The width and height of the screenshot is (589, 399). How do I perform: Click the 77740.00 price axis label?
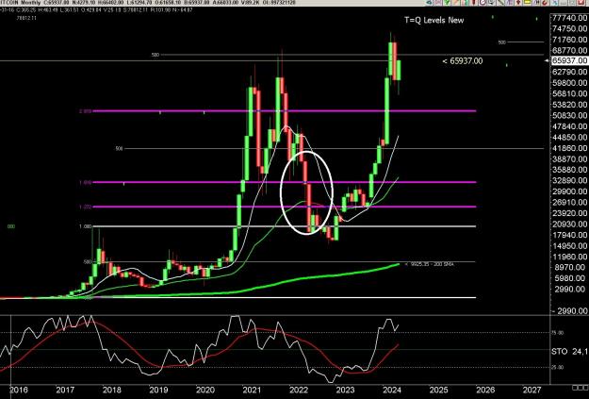coord(570,18)
